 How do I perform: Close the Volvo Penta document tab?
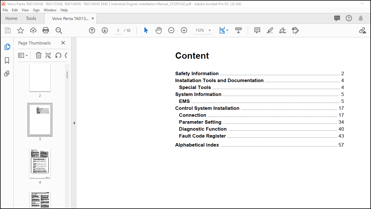(93, 18)
